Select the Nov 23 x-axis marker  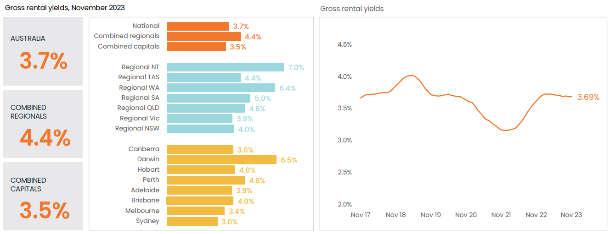tap(572, 215)
